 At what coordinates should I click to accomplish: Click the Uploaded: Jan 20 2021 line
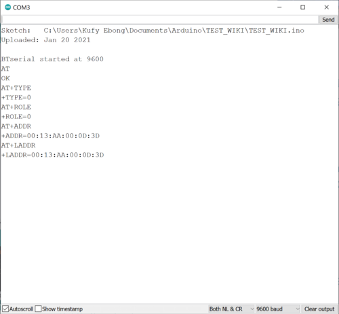[45, 40]
